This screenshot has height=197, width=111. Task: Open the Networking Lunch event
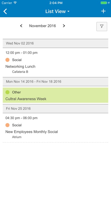(x=21, y=66)
